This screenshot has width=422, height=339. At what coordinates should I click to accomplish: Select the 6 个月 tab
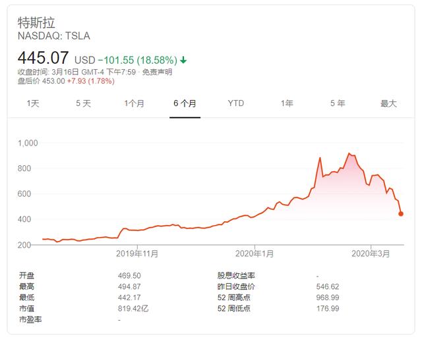pyautogui.click(x=185, y=103)
